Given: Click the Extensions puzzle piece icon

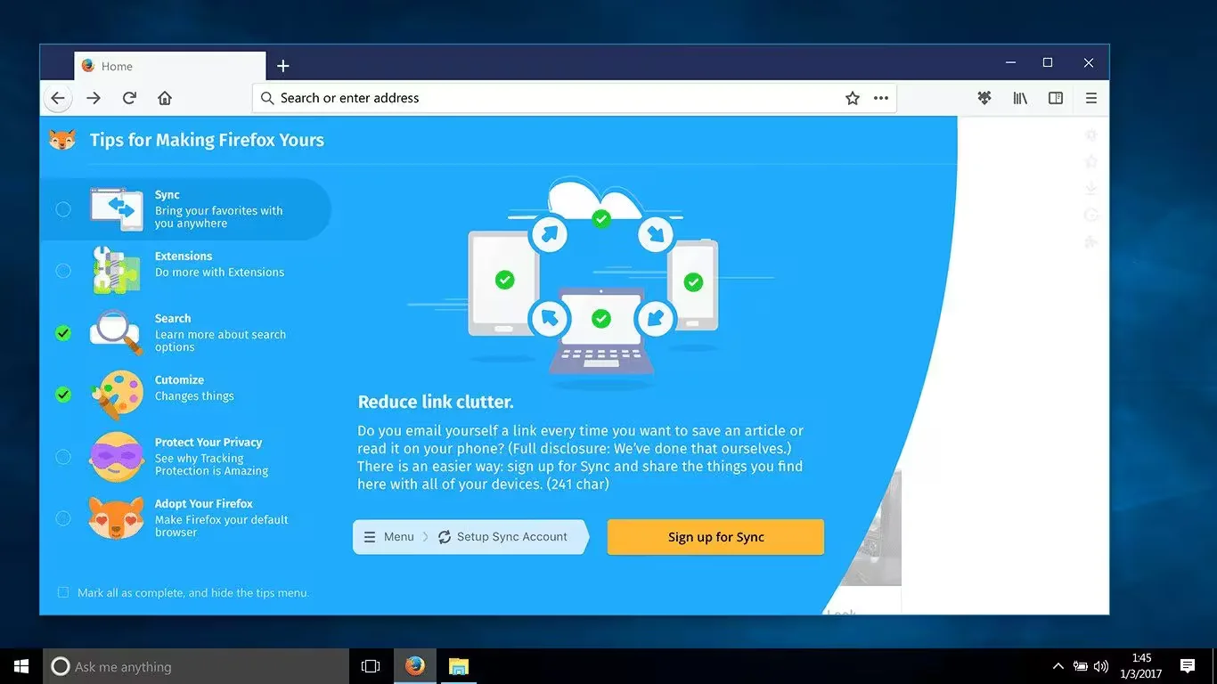Looking at the screenshot, I should click(116, 271).
